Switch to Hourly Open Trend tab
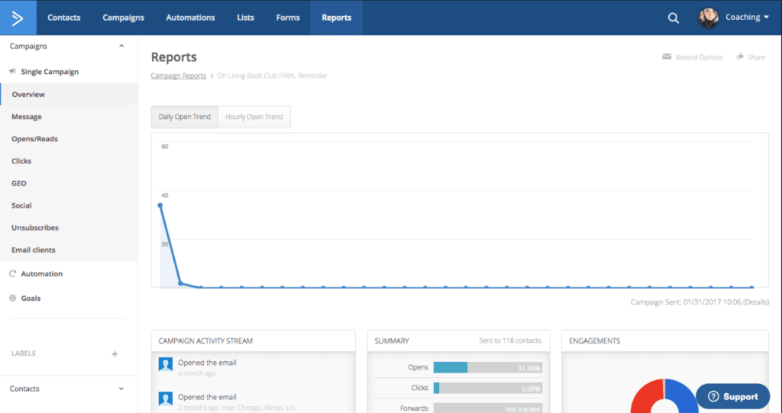This screenshot has height=413, width=782. coord(254,117)
